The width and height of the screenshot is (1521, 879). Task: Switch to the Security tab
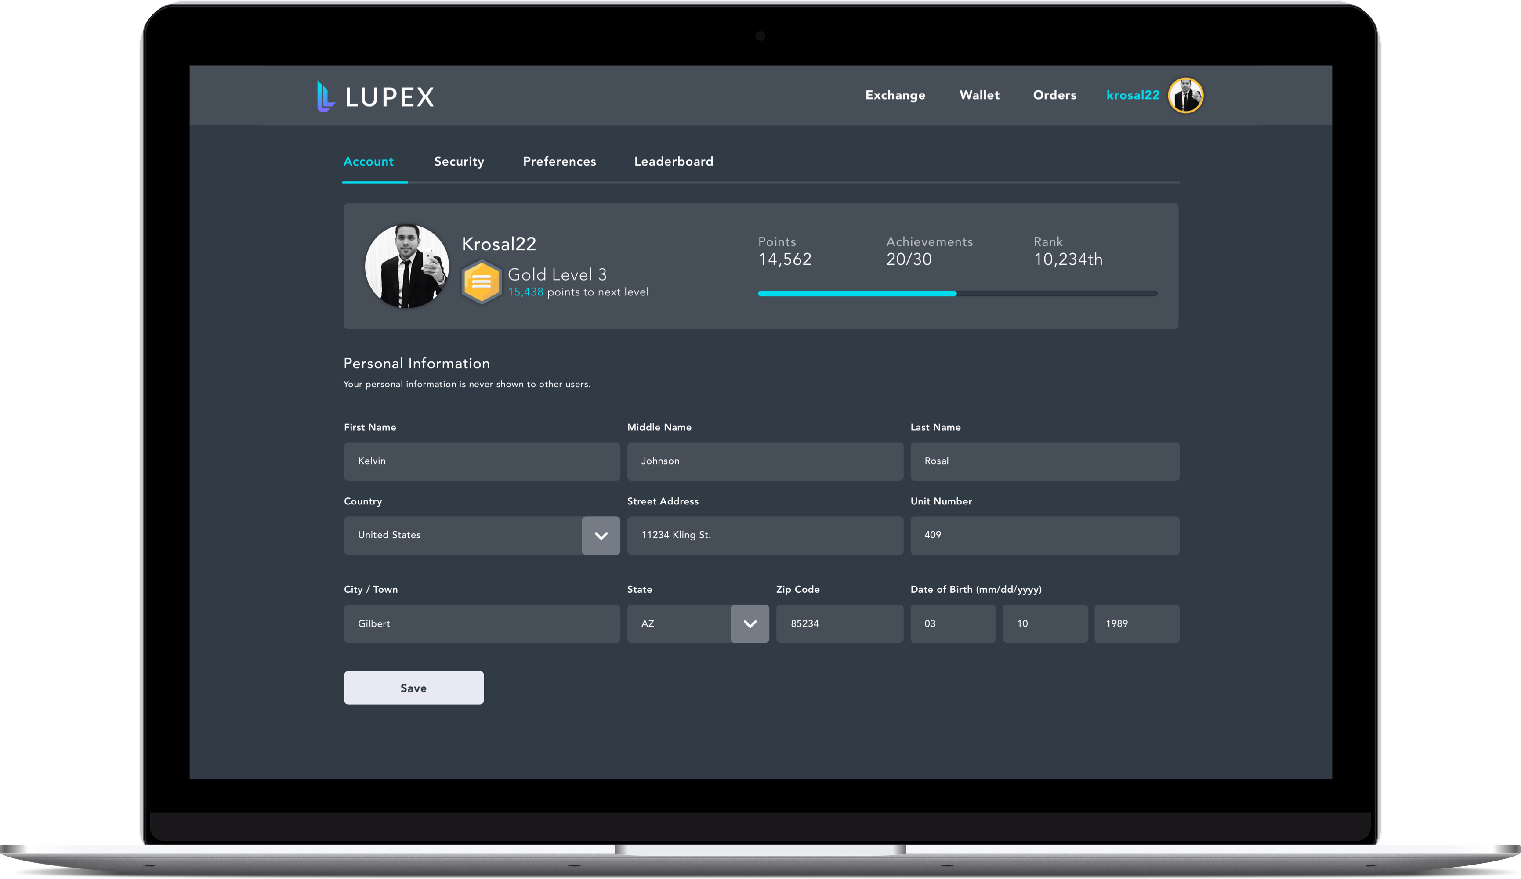459,161
